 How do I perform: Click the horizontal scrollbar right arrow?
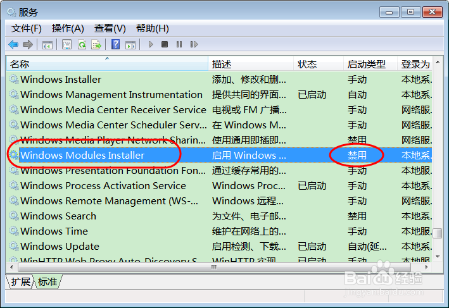(x=427, y=267)
